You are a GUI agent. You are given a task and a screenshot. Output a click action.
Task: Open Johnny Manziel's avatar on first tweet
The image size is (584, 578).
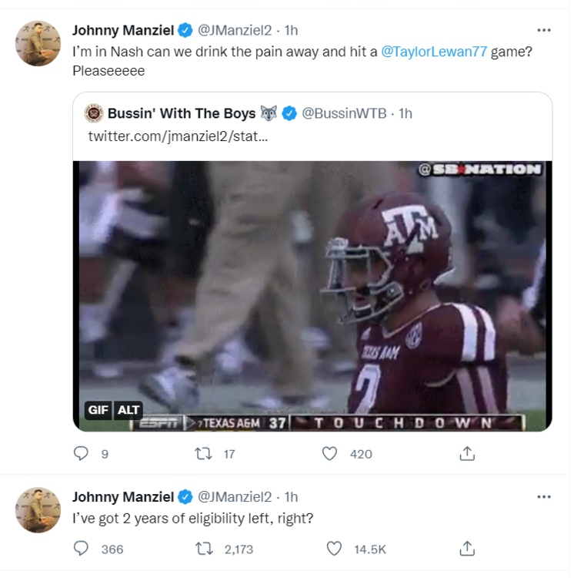click(x=38, y=44)
